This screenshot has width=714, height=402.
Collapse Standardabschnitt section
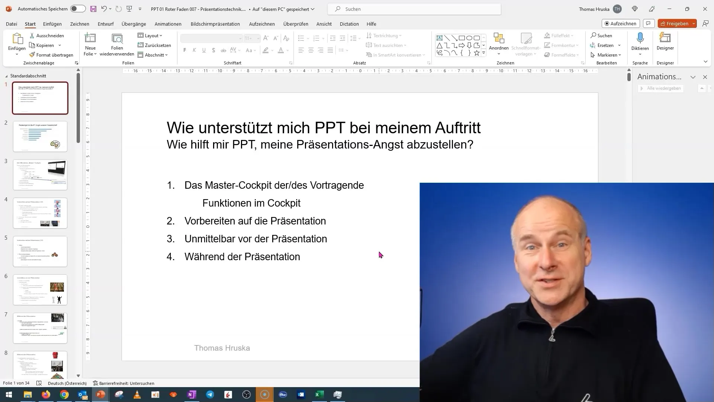pos(6,76)
